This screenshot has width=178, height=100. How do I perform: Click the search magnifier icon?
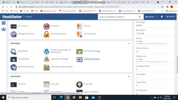pos(140,17)
